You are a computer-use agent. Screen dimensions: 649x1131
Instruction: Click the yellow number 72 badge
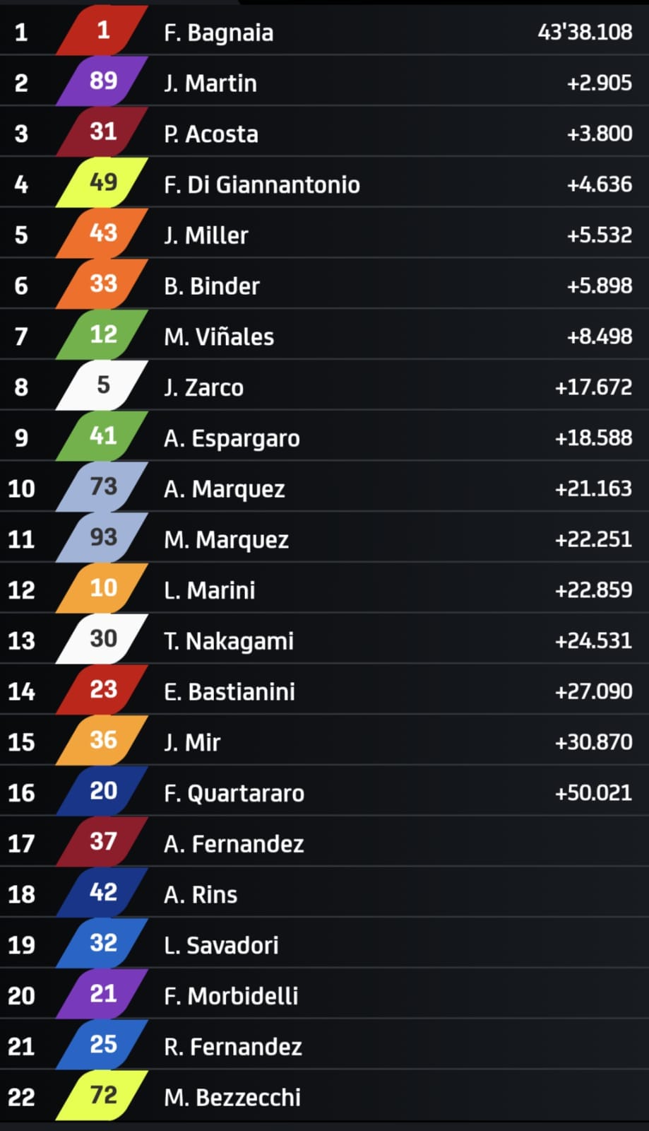(102, 1096)
